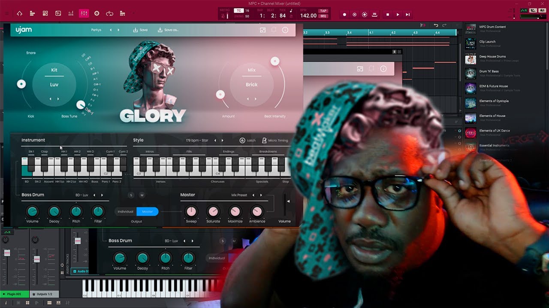Click the Beat Intensity slider handle
The height and width of the screenshot is (308, 549).
click(275, 62)
